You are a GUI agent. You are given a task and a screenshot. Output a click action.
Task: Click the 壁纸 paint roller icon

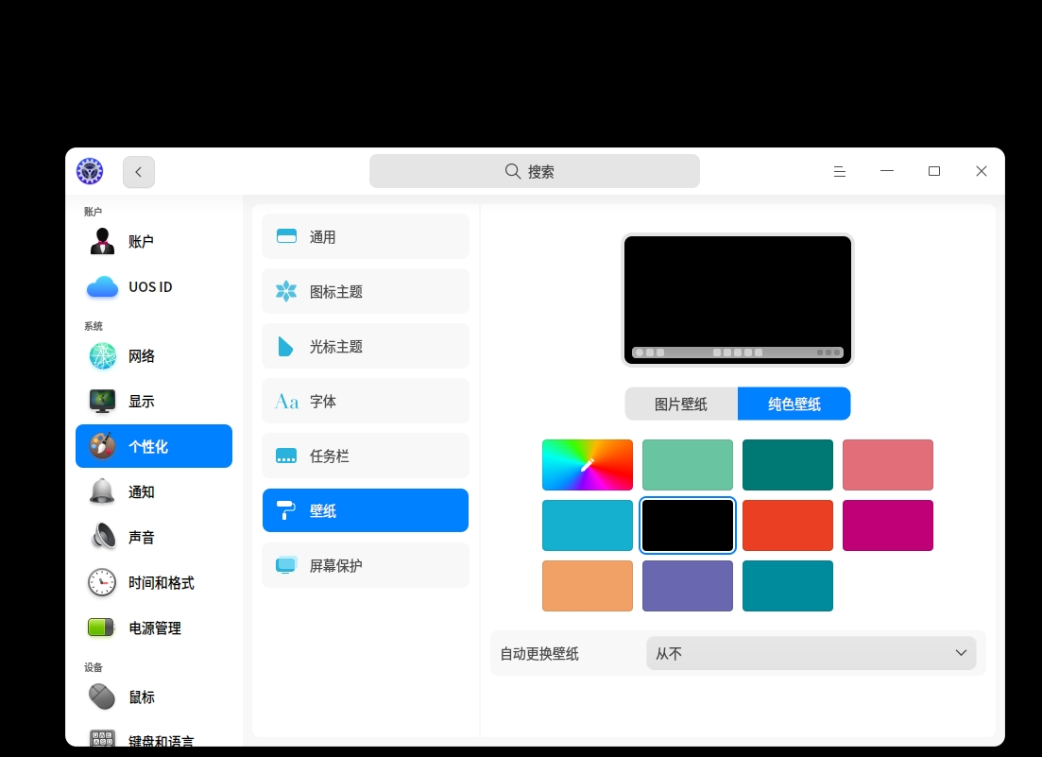(x=285, y=510)
